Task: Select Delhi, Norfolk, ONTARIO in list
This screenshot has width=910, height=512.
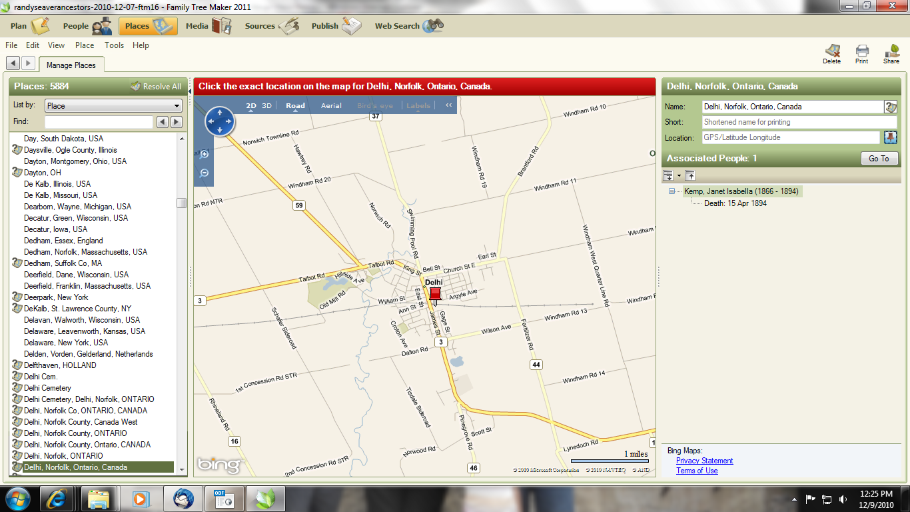Action: (63, 456)
